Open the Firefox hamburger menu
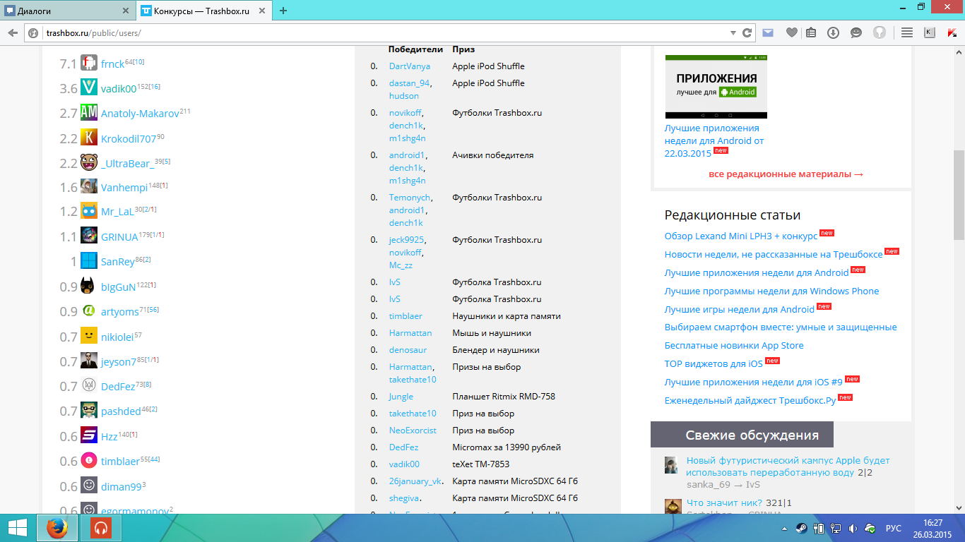 point(908,32)
